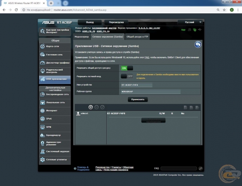Open the VPN sidebar section

click(x=54, y=127)
